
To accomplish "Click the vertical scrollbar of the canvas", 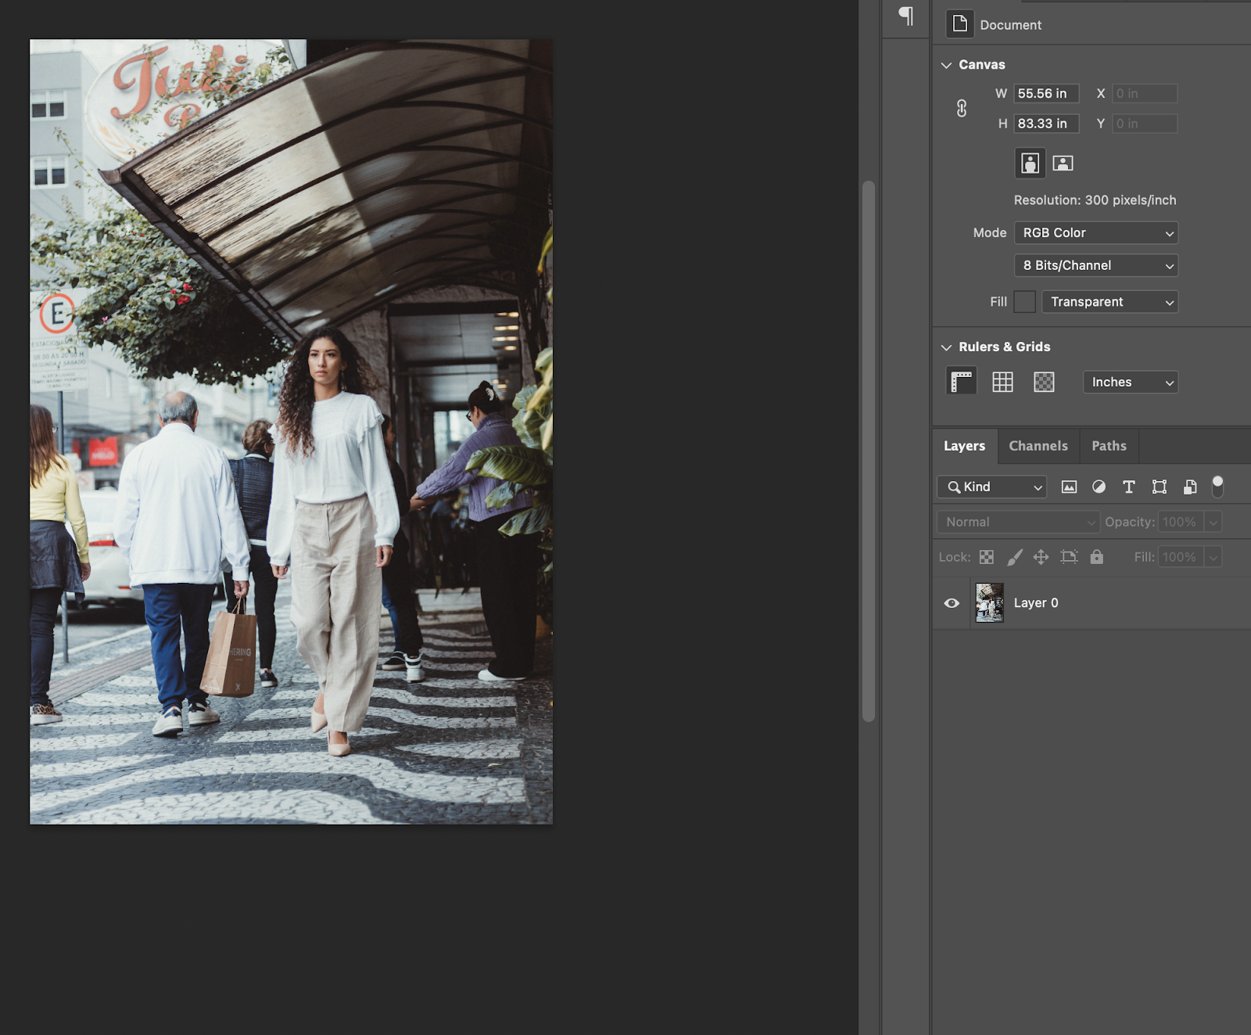I will pyautogui.click(x=868, y=451).
